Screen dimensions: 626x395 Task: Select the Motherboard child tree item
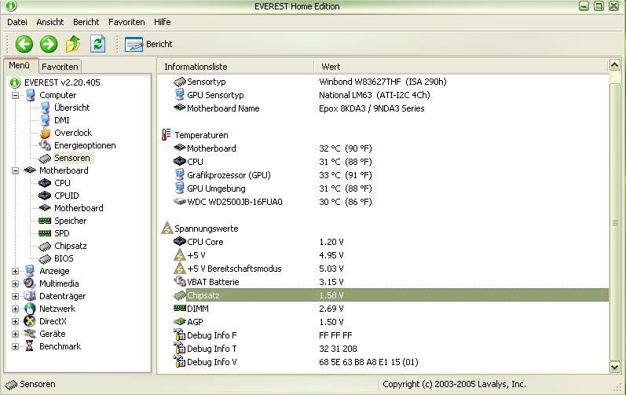click(x=79, y=208)
